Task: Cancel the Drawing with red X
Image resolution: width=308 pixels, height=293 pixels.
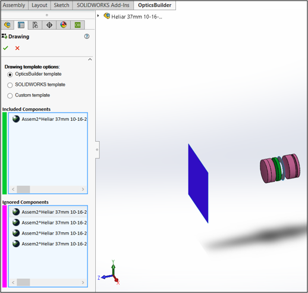Action: [x=17, y=48]
